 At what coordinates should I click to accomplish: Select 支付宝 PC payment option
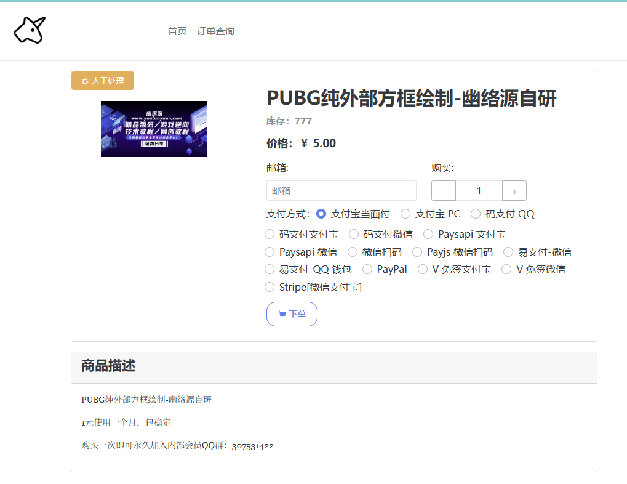click(405, 214)
